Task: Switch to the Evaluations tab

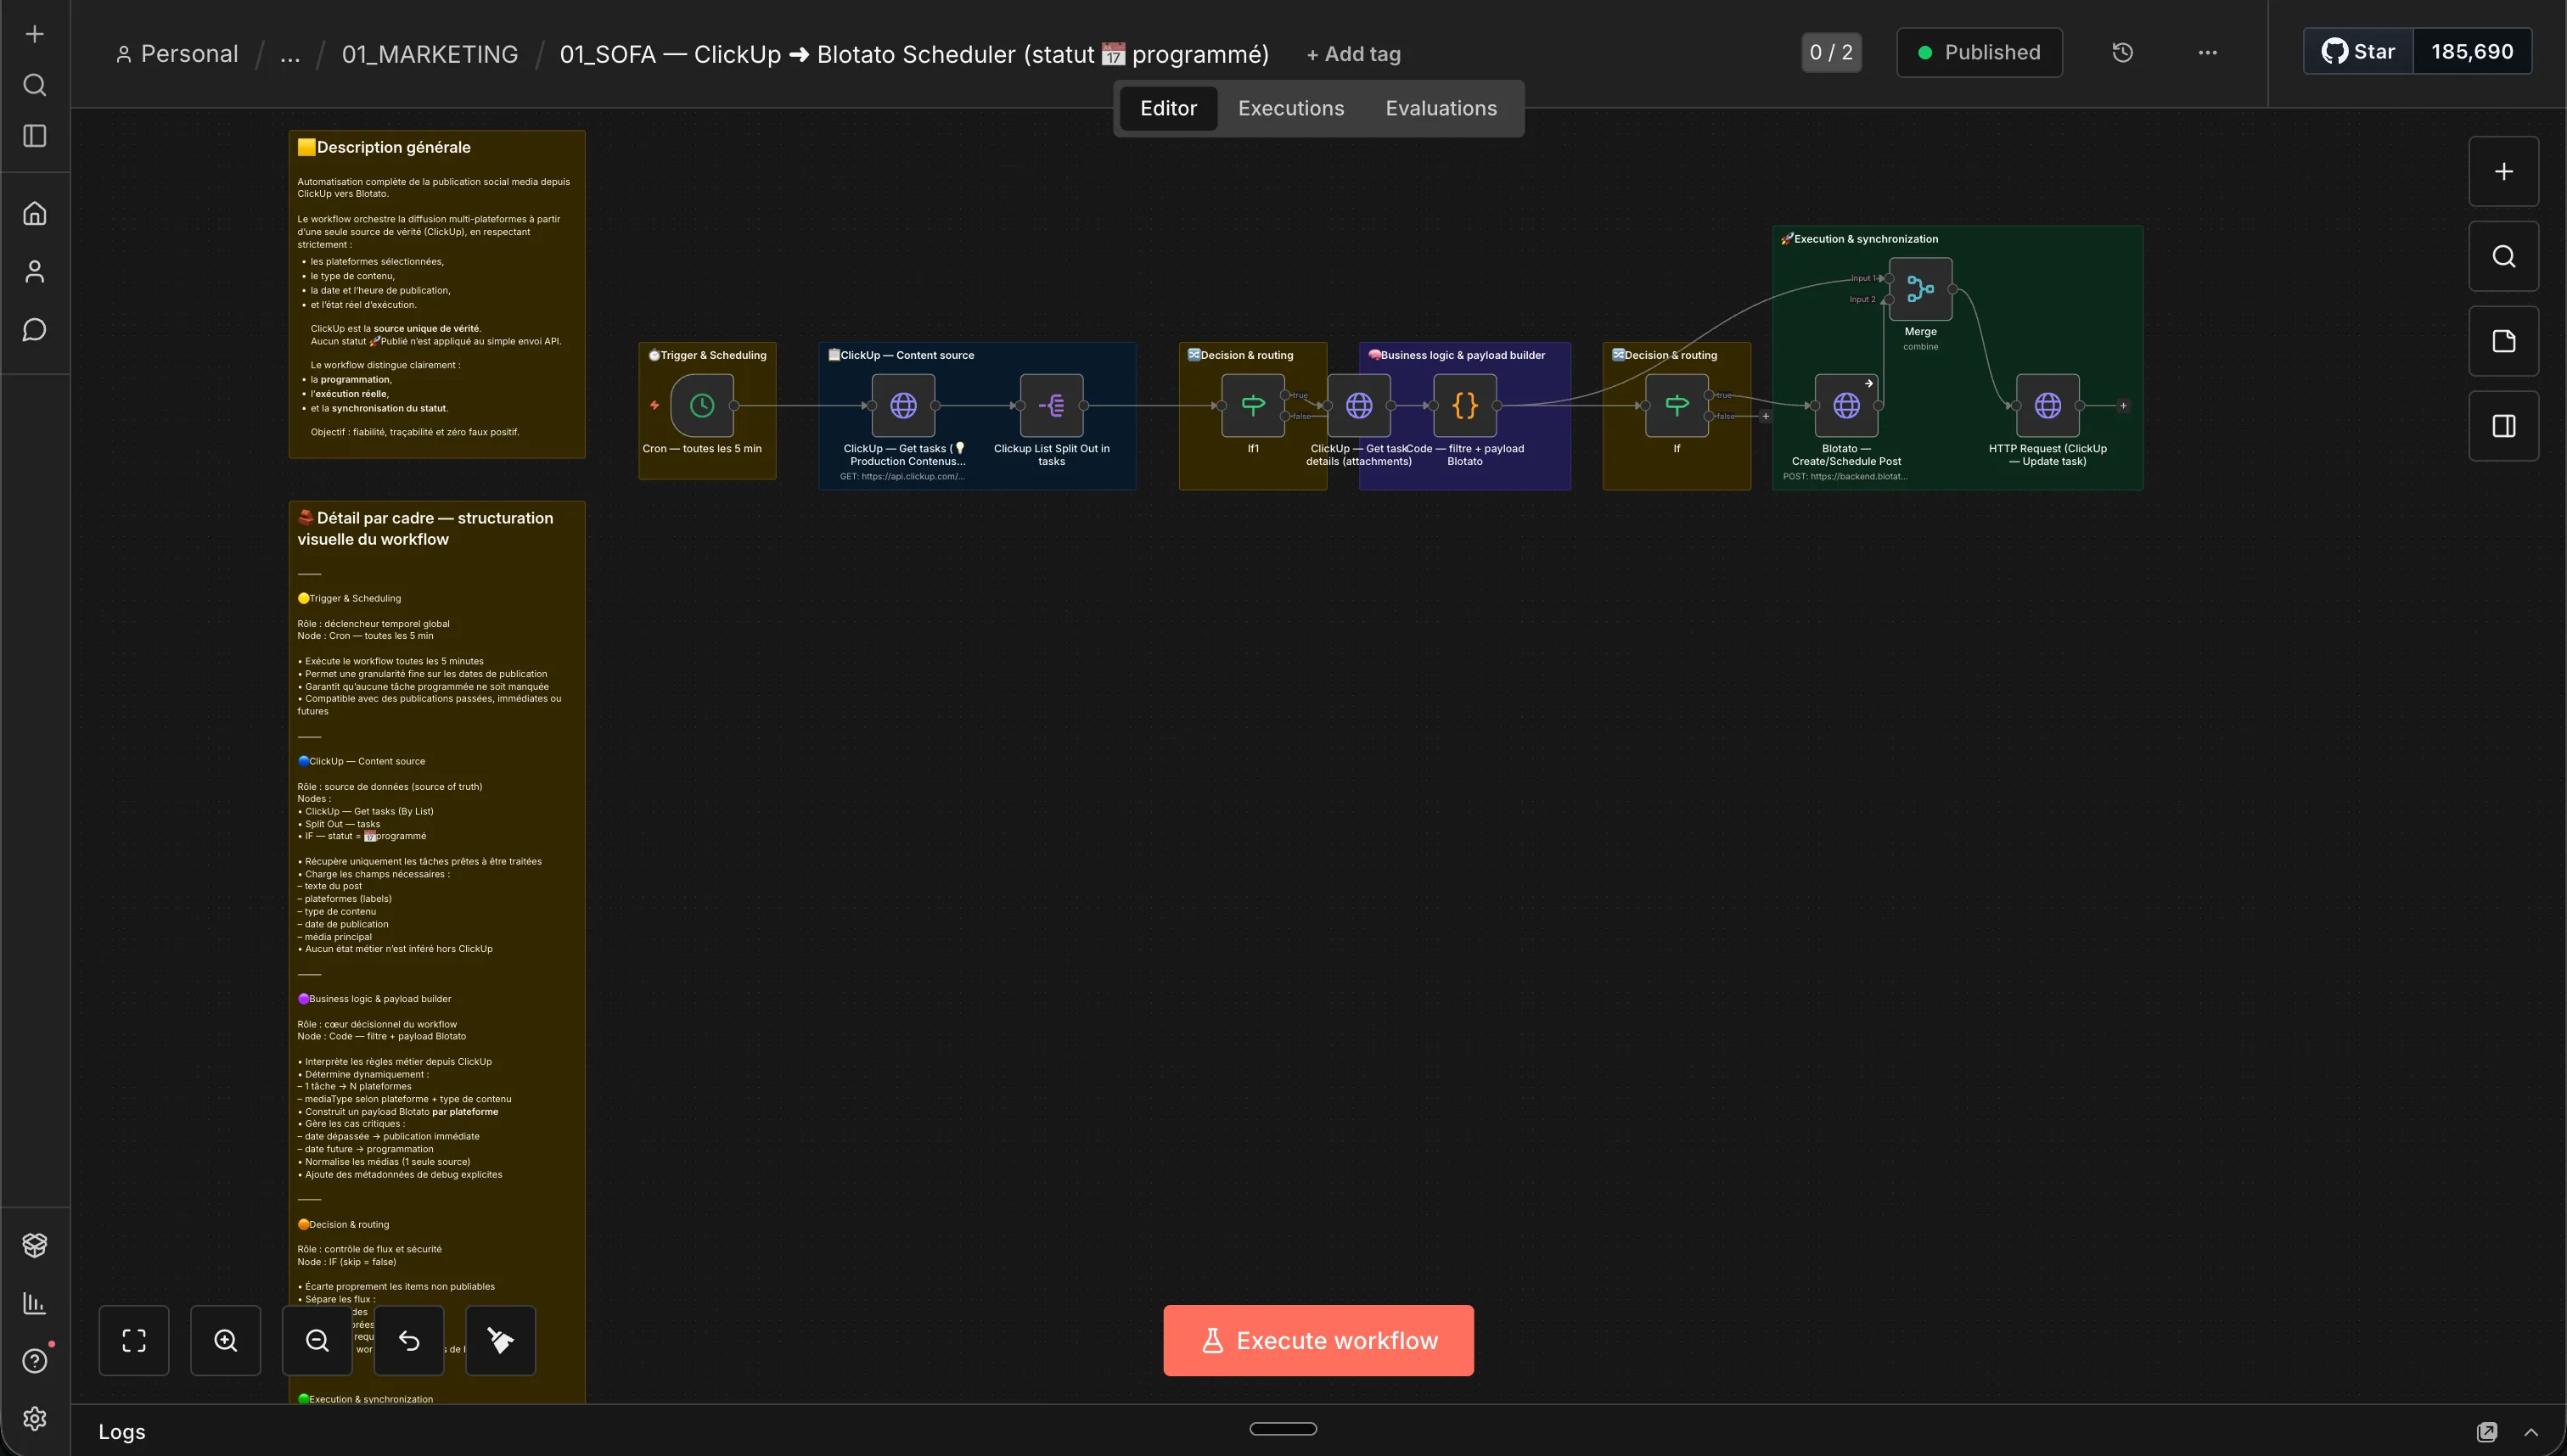Action: 1441,108
